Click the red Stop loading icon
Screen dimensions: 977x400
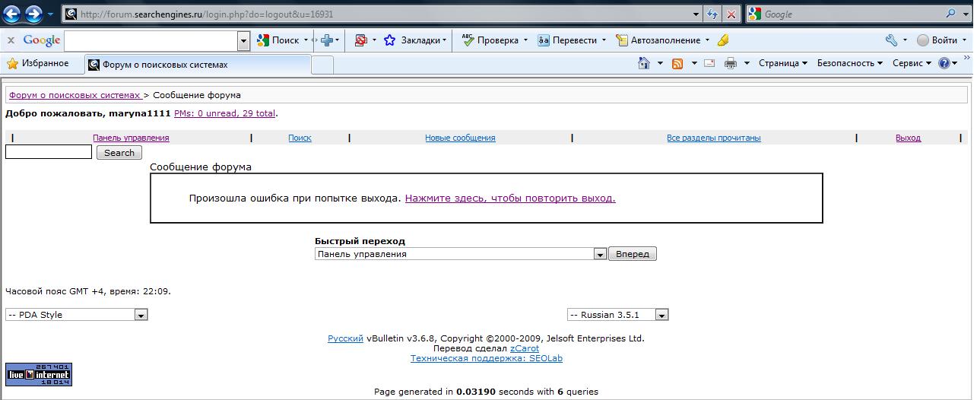(x=731, y=14)
